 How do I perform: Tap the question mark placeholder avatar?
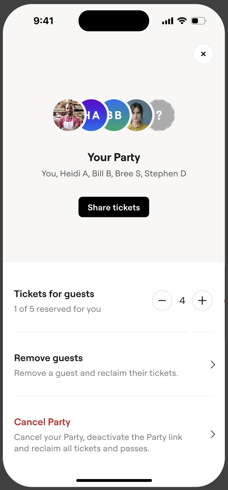coord(161,115)
